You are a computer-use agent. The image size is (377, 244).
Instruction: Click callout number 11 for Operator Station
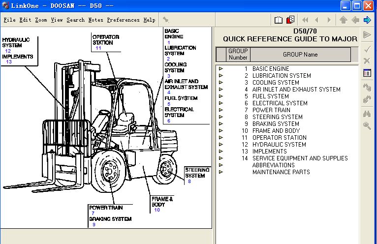tap(98, 48)
